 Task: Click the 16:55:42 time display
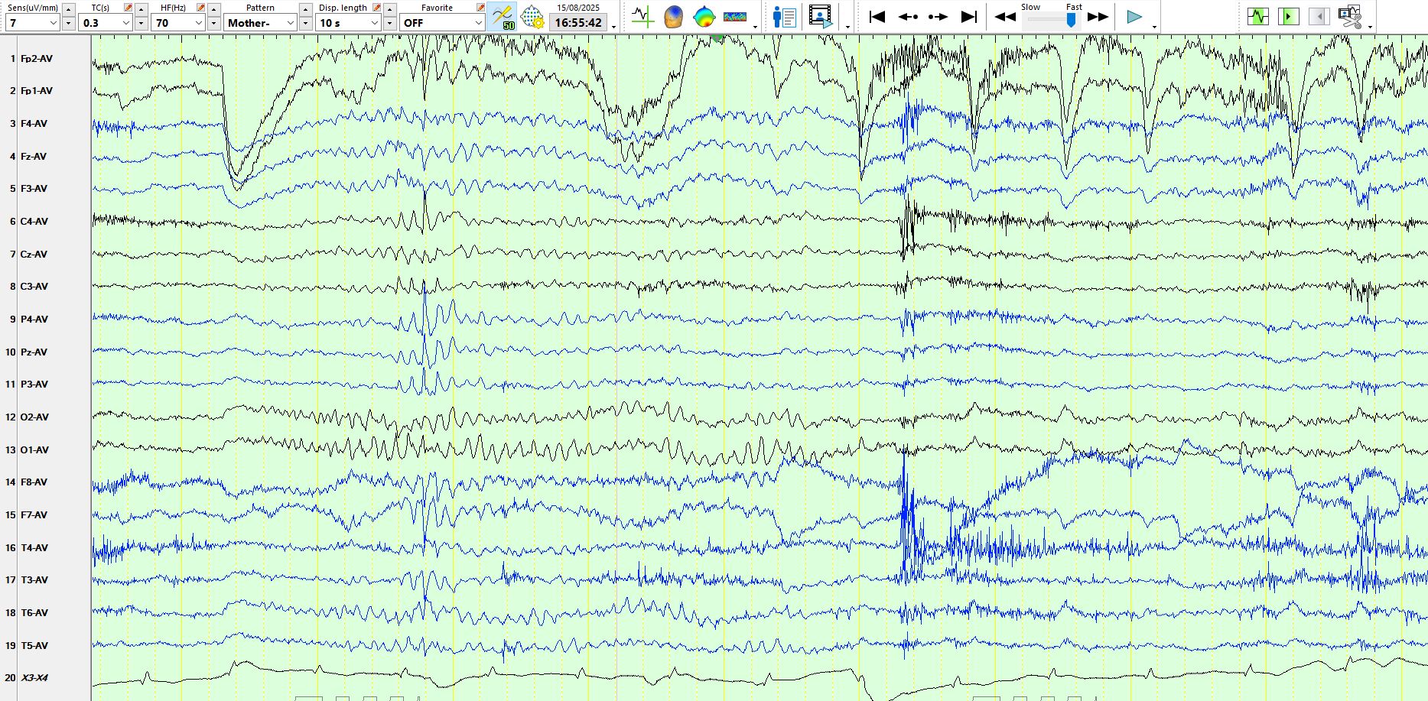click(578, 23)
